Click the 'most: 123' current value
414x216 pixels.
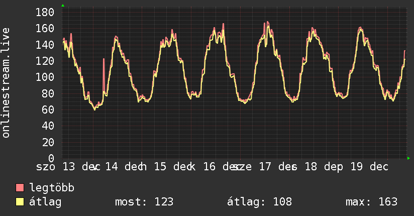tap(144, 202)
